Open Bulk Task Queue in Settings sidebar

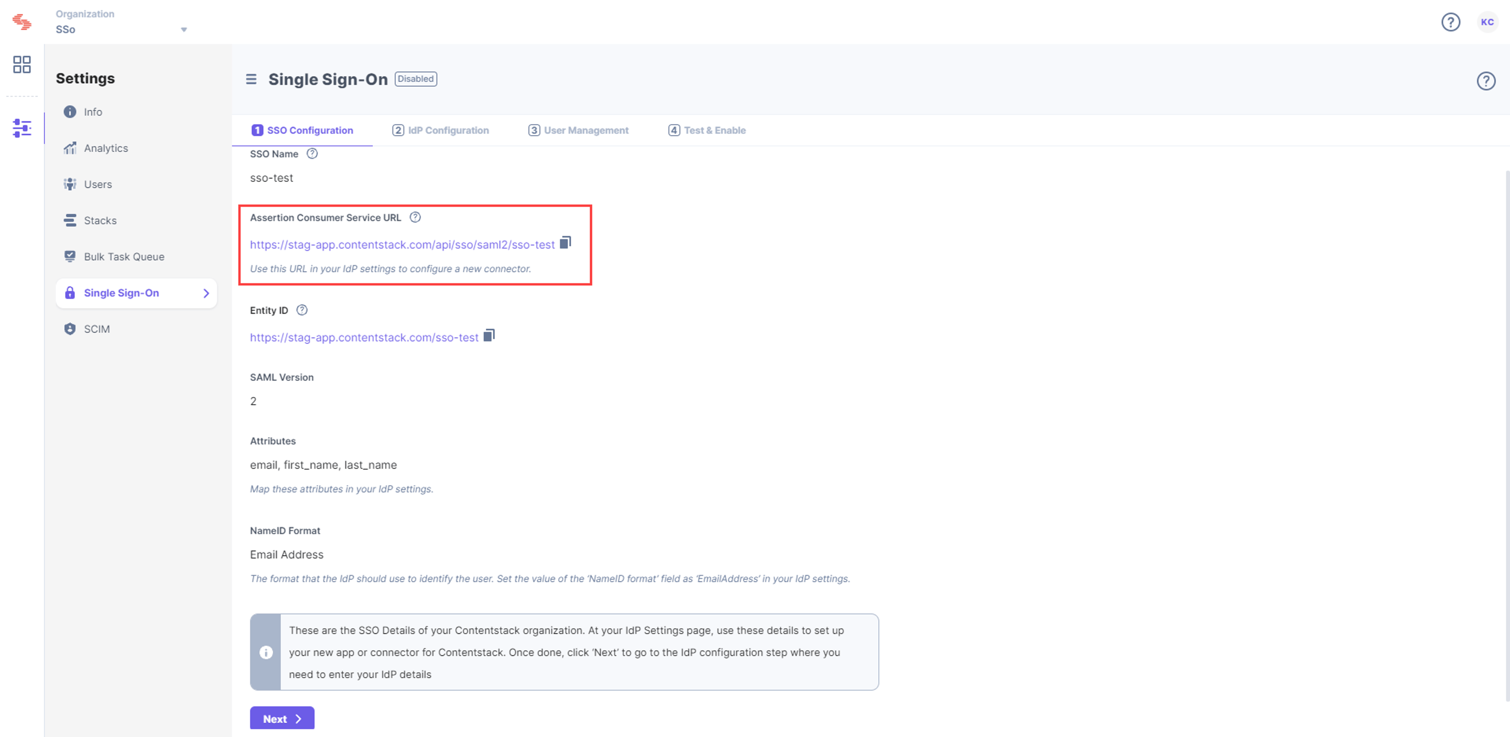pyautogui.click(x=136, y=257)
